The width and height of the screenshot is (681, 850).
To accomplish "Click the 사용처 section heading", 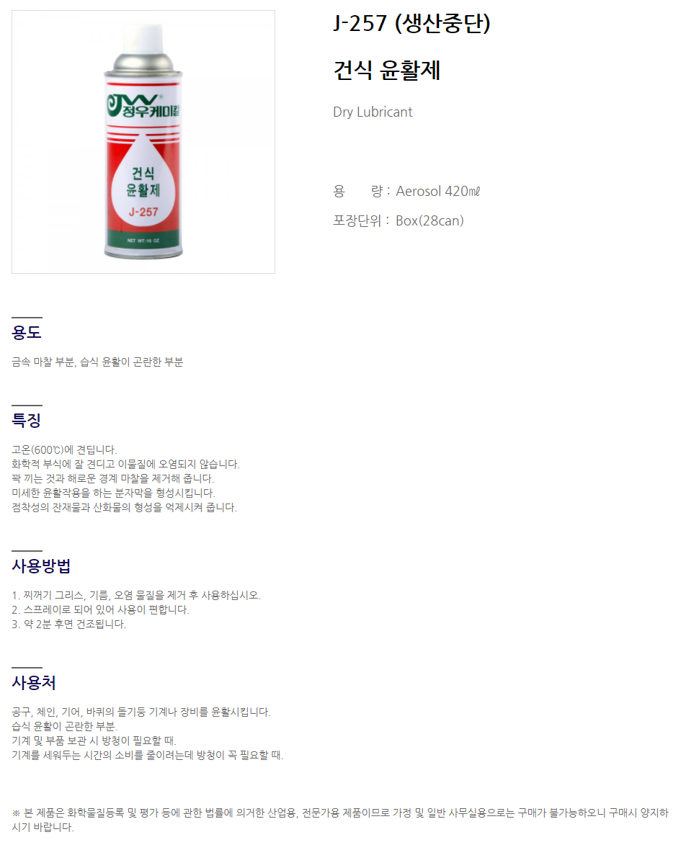I will click(x=34, y=682).
